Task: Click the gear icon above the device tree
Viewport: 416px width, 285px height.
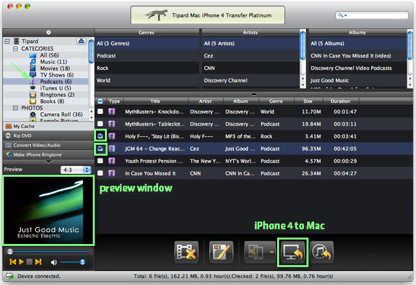Action: tap(48, 33)
